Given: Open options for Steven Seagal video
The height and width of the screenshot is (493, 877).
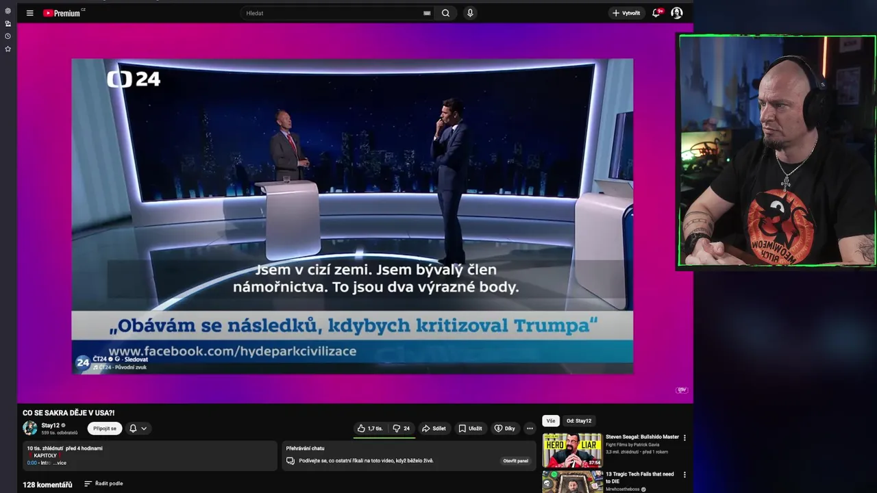Looking at the screenshot, I should 684,438.
